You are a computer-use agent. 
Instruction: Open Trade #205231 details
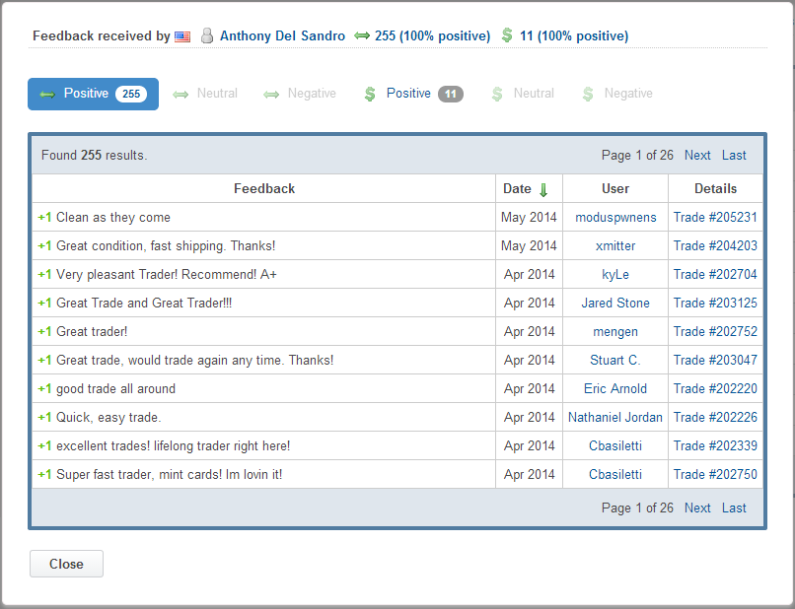[715, 218]
